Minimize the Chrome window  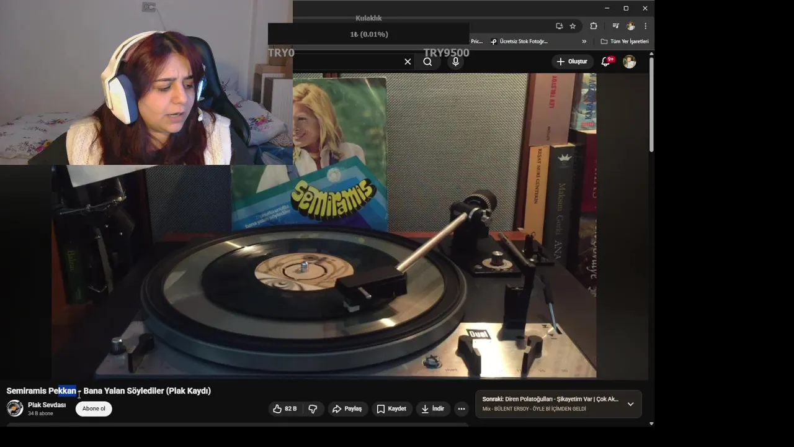(607, 8)
